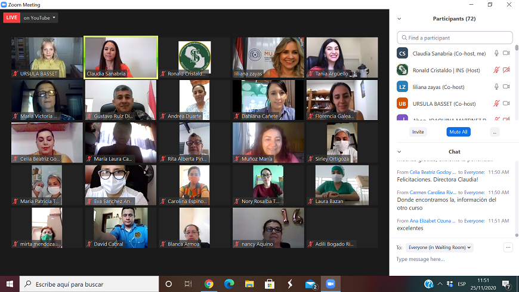519x292 pixels.
Task: Select David Cabral video tile
Action: tap(121, 228)
